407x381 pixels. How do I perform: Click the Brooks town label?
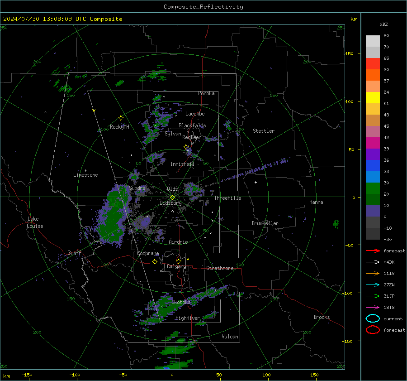322,317
